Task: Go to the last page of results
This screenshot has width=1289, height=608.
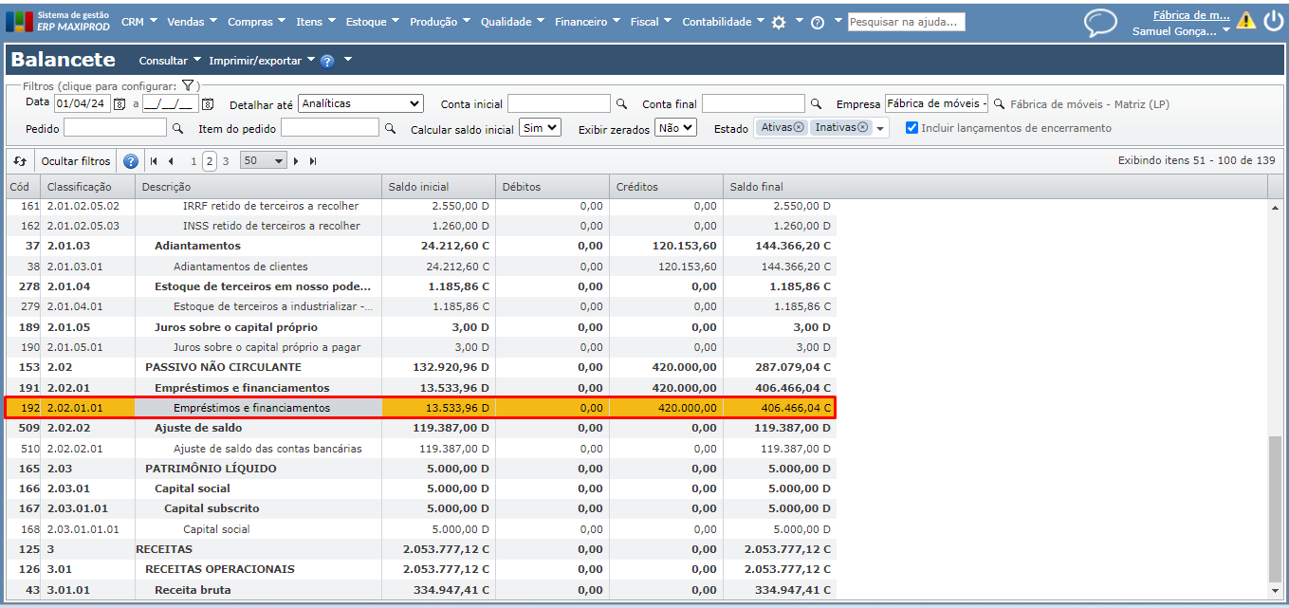Action: pos(313,161)
